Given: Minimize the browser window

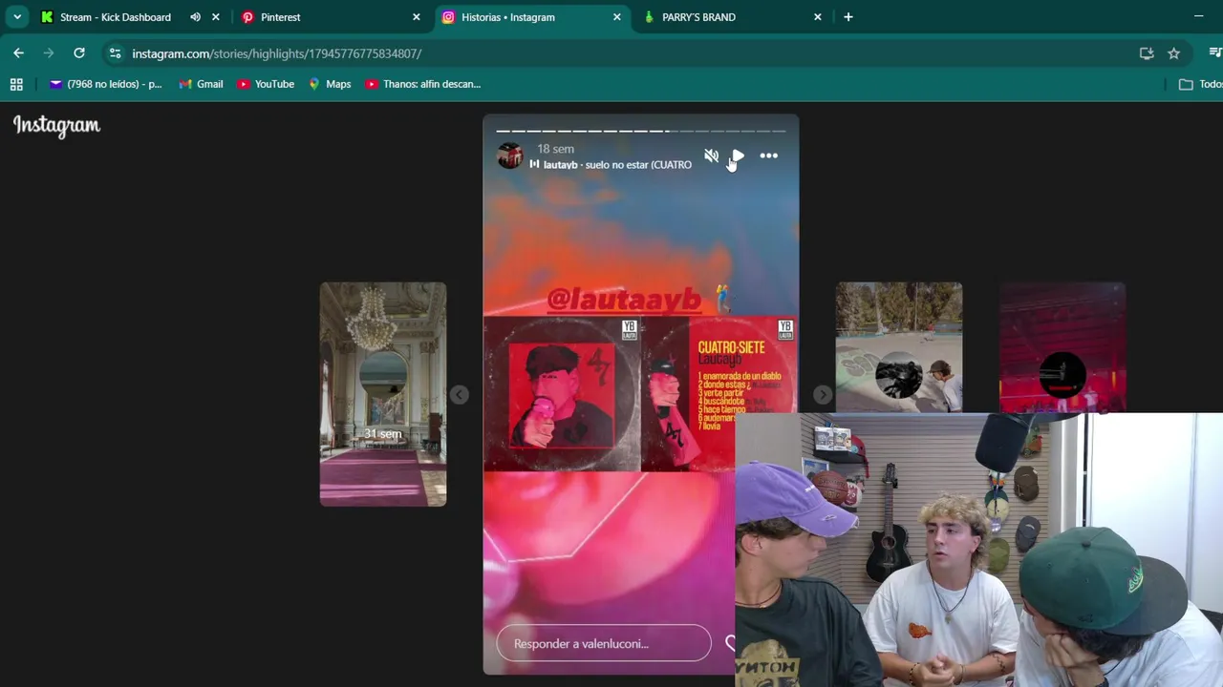Looking at the screenshot, I should tap(1198, 17).
